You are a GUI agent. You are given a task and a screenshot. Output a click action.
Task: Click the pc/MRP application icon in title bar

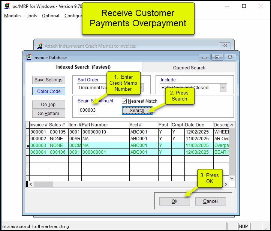7,6
